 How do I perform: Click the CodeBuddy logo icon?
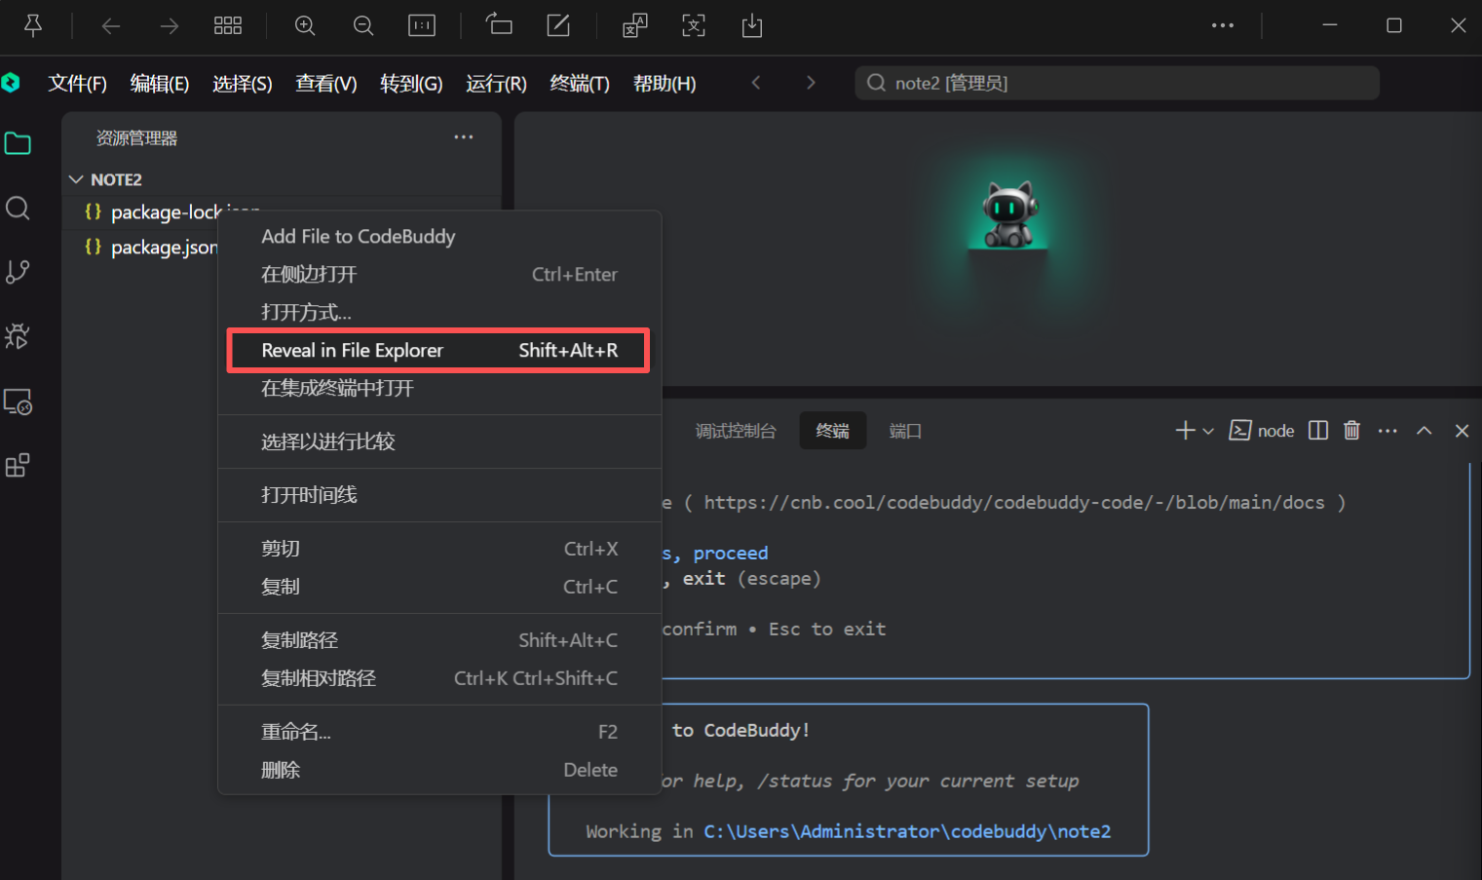11,83
